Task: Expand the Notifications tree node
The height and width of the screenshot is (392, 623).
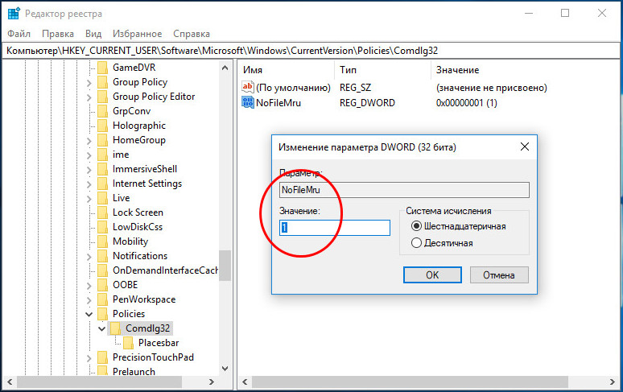Action: point(89,257)
